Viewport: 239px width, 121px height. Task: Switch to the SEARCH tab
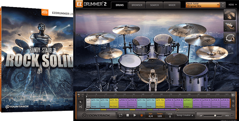pos(155,5)
